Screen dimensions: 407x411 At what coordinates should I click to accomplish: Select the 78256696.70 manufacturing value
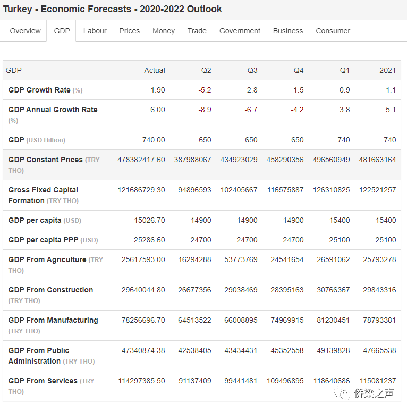(143, 320)
